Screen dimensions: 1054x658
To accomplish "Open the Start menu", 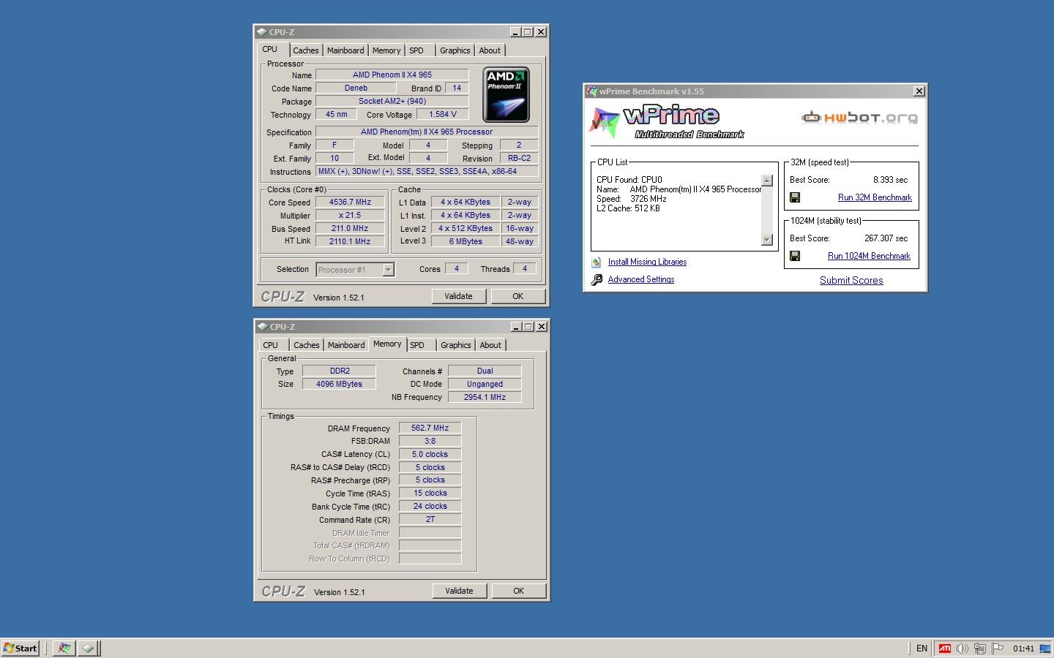I will (x=20, y=648).
